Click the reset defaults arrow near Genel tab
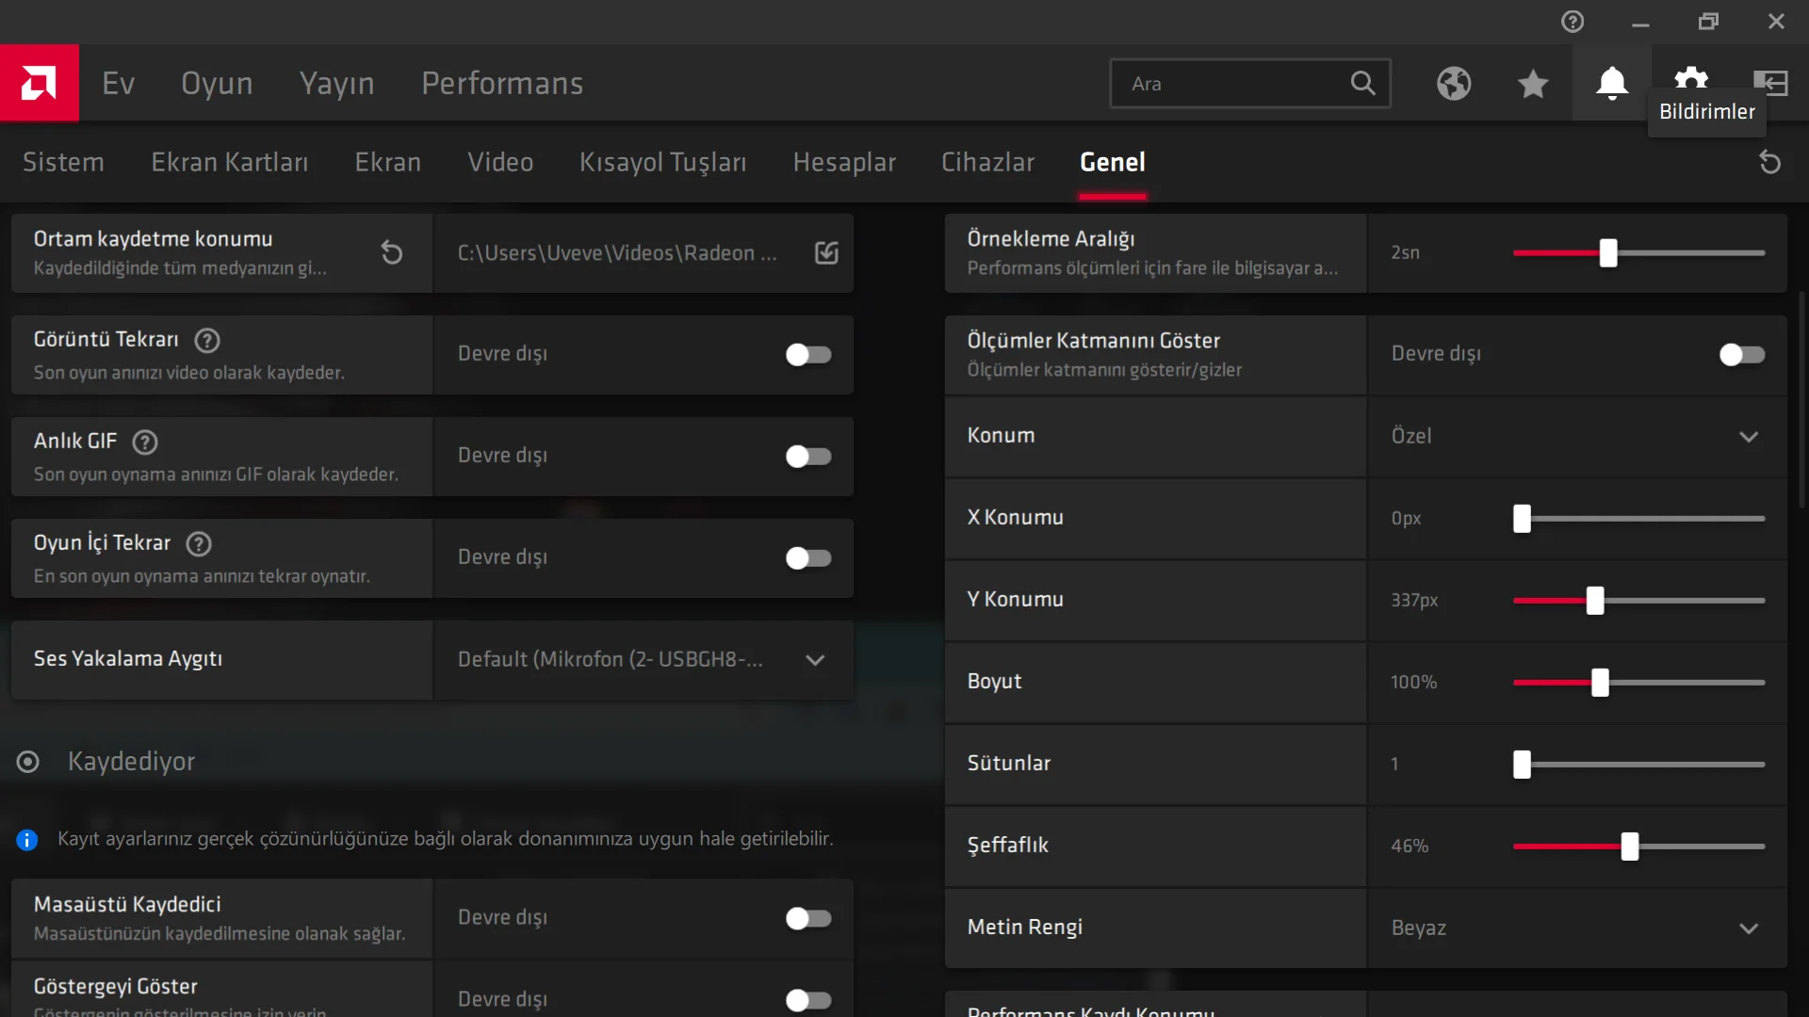 point(1769,162)
